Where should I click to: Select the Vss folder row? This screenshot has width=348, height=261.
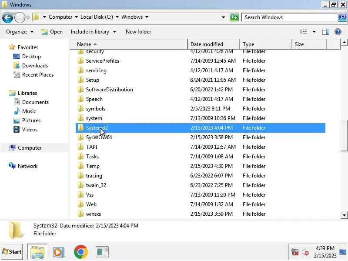pos(201,194)
